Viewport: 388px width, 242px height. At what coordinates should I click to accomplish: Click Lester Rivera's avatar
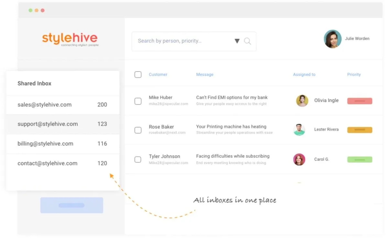pyautogui.click(x=299, y=130)
